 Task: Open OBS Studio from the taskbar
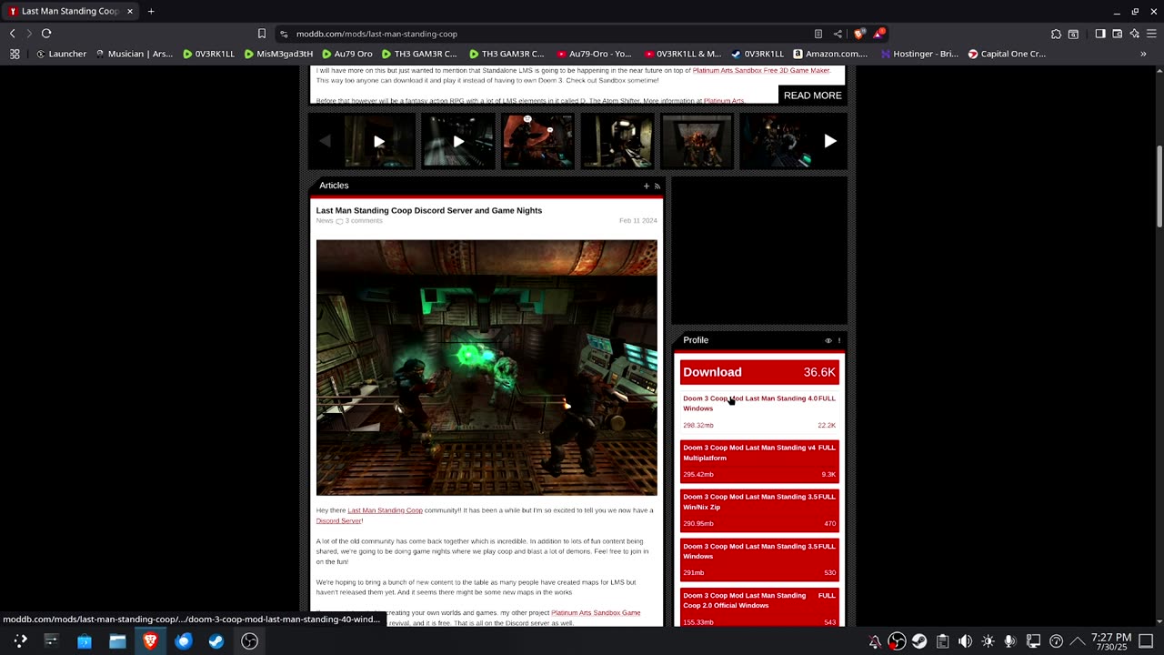(249, 641)
